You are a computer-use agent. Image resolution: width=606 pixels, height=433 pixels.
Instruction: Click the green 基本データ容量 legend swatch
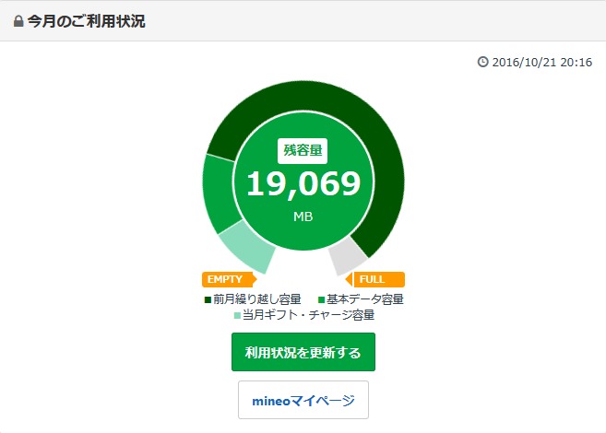(320, 299)
